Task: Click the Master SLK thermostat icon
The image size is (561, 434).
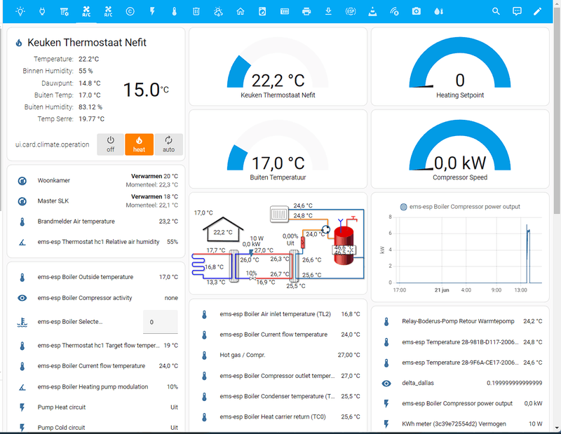Action: coord(22,201)
